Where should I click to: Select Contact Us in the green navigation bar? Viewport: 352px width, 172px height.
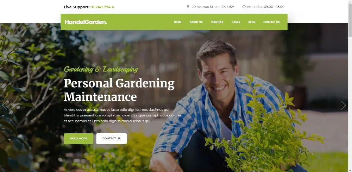pos(271,22)
